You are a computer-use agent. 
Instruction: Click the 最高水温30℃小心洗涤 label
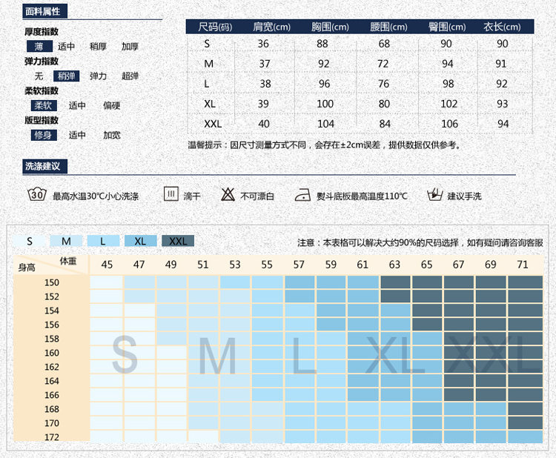pos(96,196)
